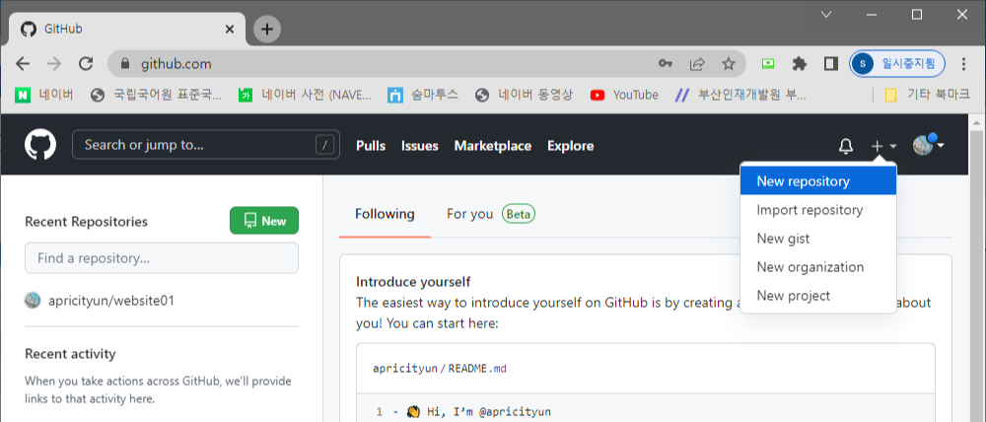Viewport: 986px width, 422px height.
Task: Select New project menu entry
Action: (x=818, y=296)
